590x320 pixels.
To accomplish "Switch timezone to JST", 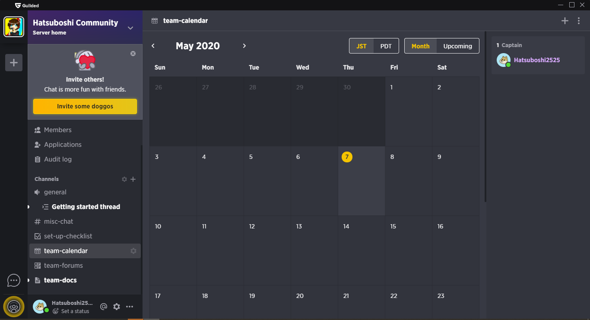I will (x=362, y=46).
